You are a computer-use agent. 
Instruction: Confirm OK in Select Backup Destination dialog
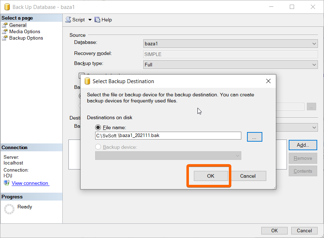click(211, 176)
